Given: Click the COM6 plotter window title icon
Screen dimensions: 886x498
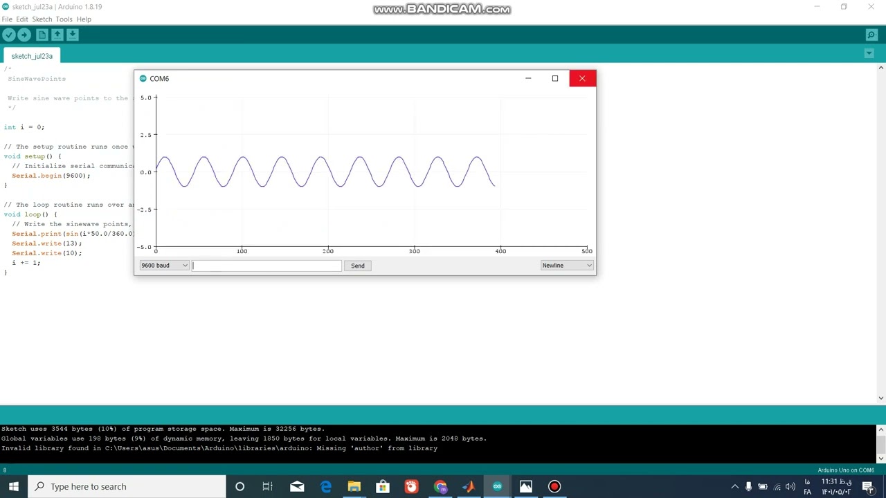Looking at the screenshot, I should point(143,79).
